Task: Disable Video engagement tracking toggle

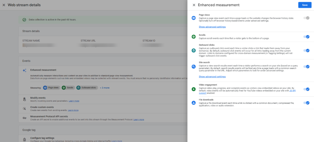Action: 306,89
